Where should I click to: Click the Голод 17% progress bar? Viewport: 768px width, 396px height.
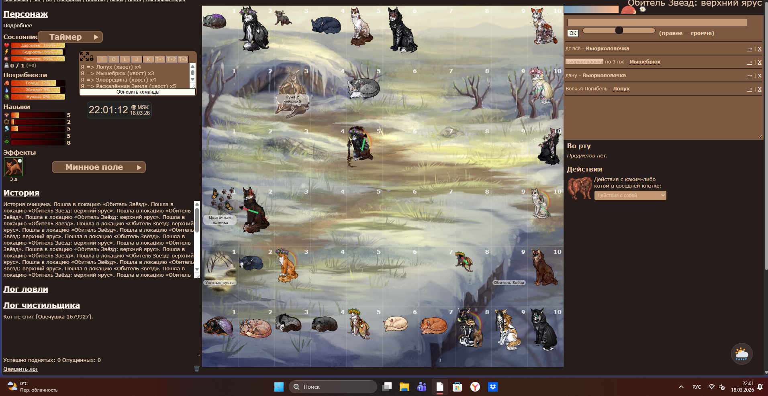tap(38, 83)
